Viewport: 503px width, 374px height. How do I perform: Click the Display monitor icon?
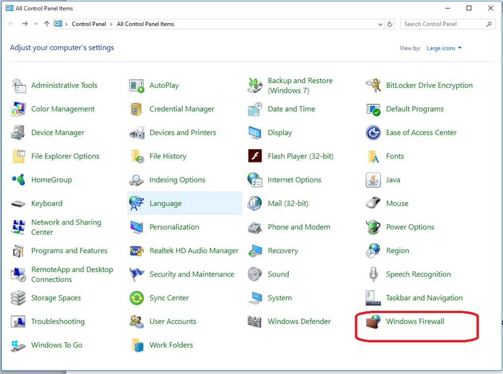(255, 133)
